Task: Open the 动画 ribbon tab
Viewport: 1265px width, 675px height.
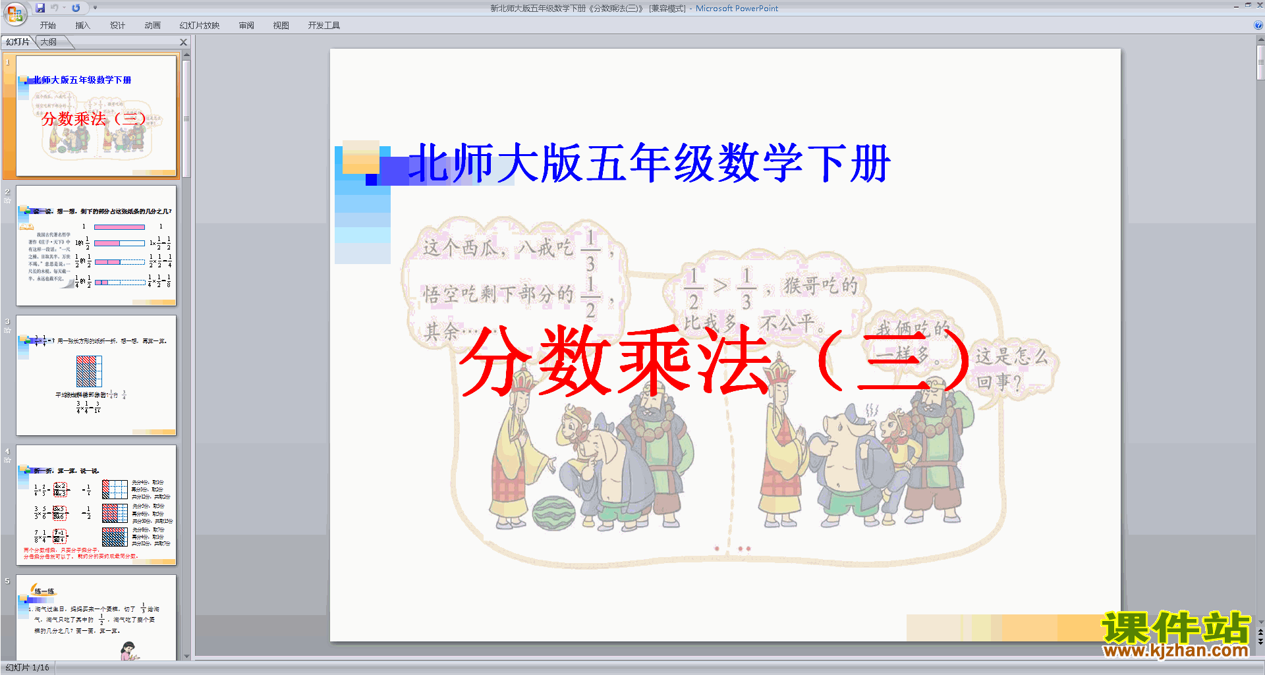Action: pos(152,26)
